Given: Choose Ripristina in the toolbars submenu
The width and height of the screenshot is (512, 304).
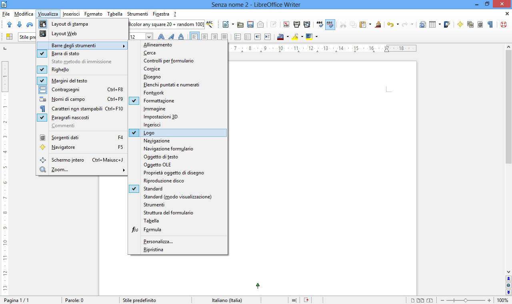Looking at the screenshot, I should pyautogui.click(x=153, y=250).
